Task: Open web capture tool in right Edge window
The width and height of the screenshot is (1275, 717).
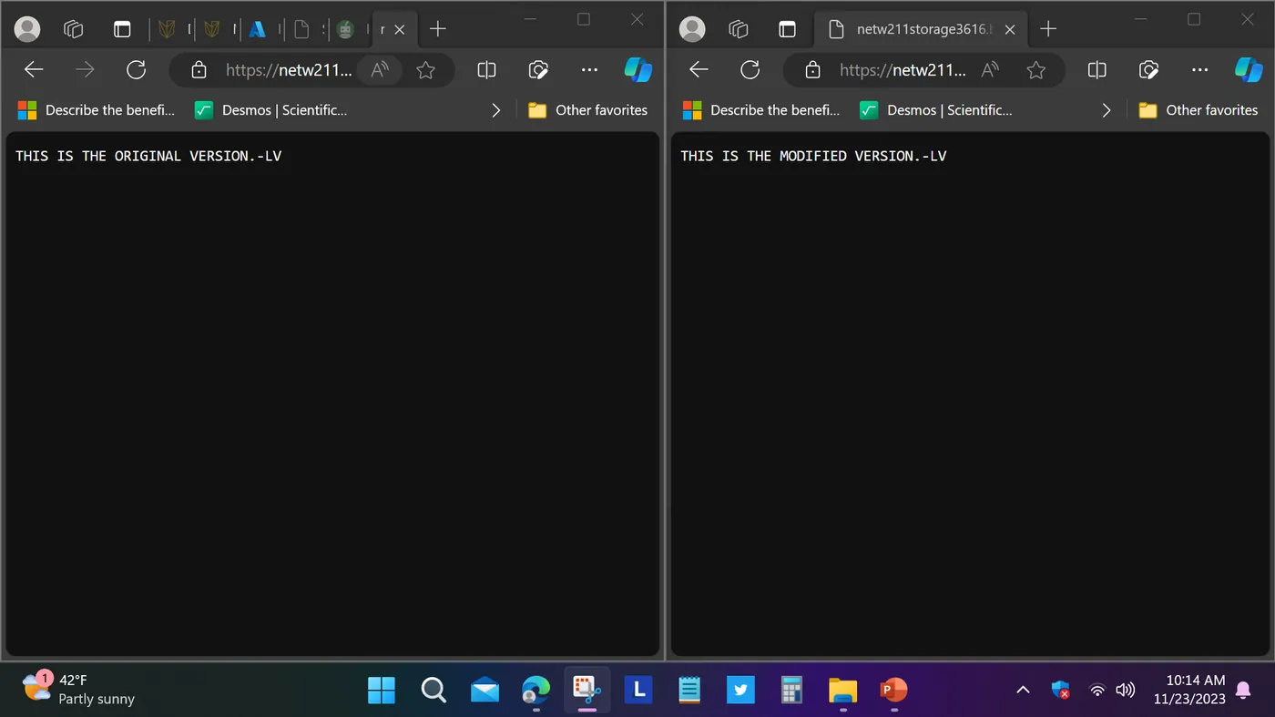Action: tap(1148, 69)
